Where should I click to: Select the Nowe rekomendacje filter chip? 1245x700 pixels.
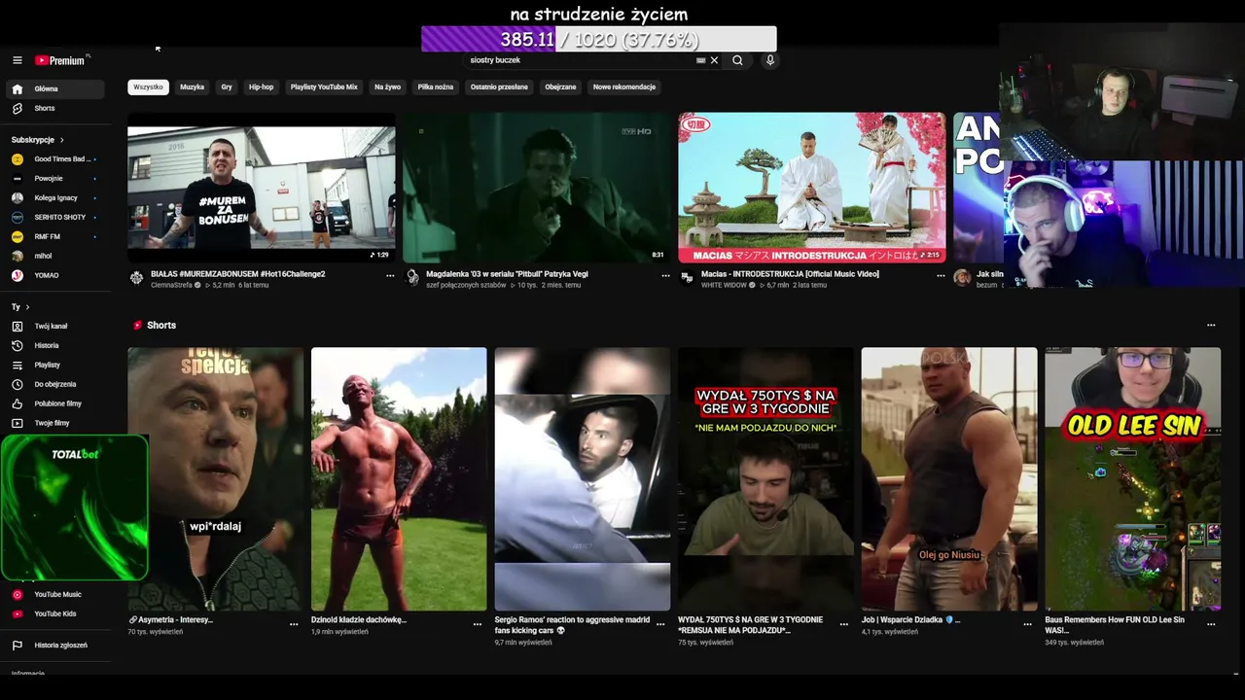(x=624, y=87)
